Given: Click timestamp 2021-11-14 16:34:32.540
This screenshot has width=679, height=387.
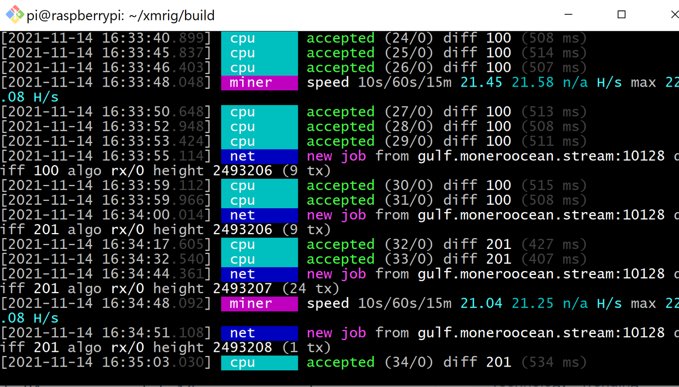Looking at the screenshot, I should 106,259.
